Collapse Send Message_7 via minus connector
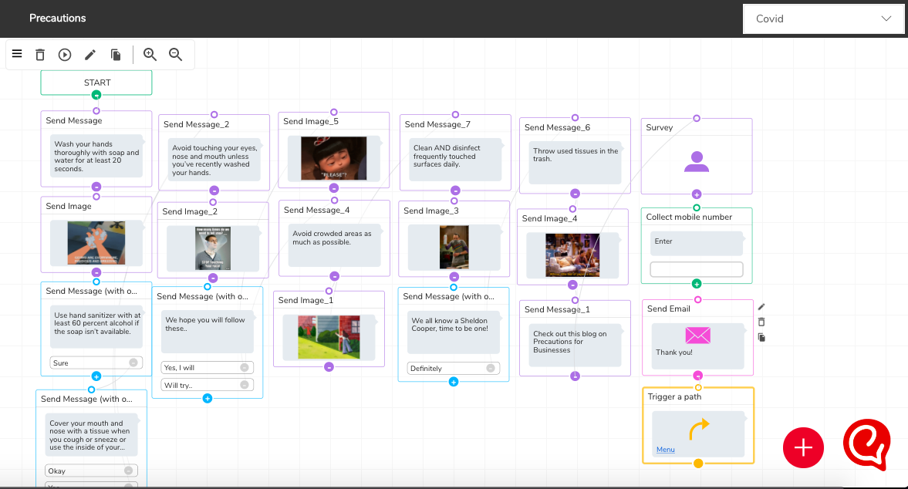This screenshot has width=908, height=489. 456,191
